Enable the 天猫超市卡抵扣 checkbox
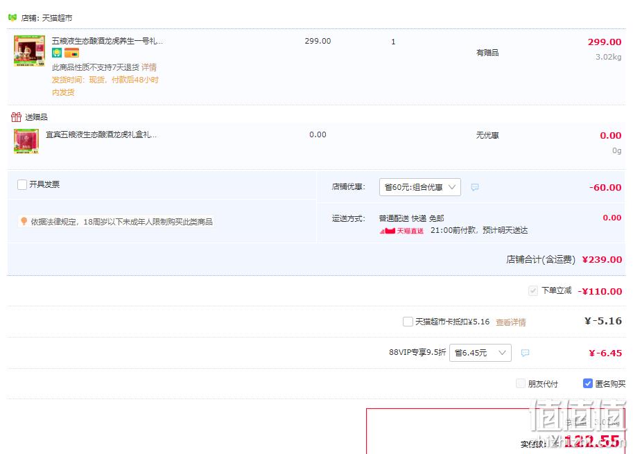Viewport: 633px width, 454px height. [x=408, y=322]
